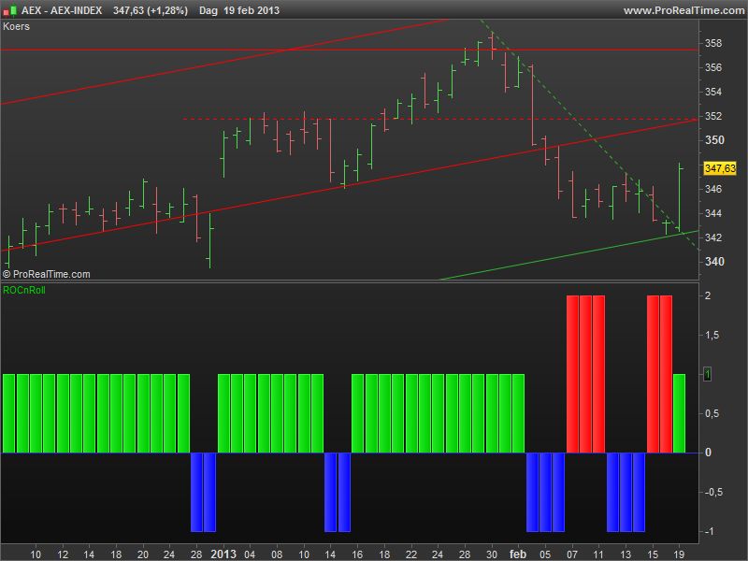Image resolution: width=748 pixels, height=561 pixels.
Task: Click the feb month marker on time axis
Action: click(518, 554)
